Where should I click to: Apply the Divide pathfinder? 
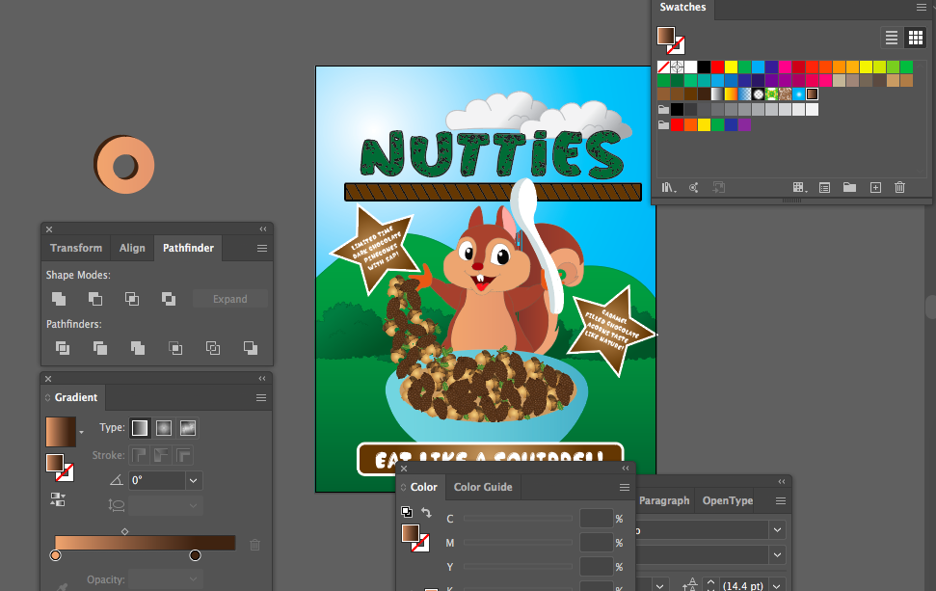pos(62,348)
